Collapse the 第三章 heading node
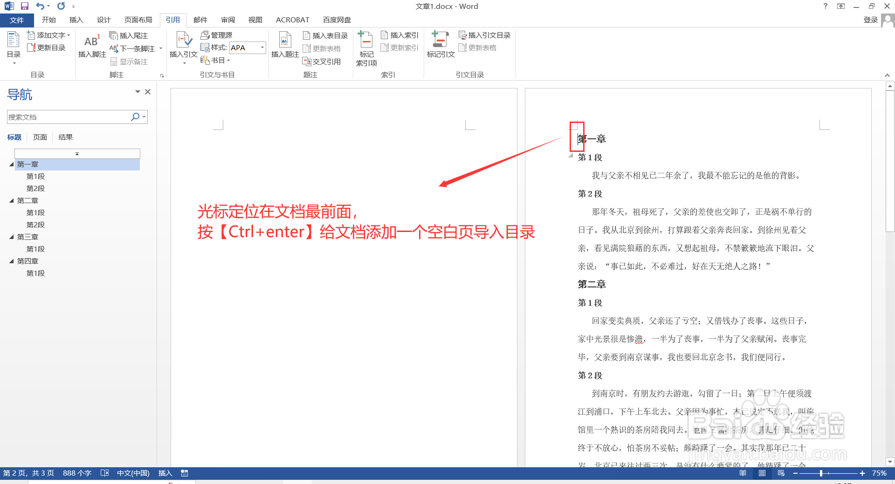895x484 pixels. [12, 237]
